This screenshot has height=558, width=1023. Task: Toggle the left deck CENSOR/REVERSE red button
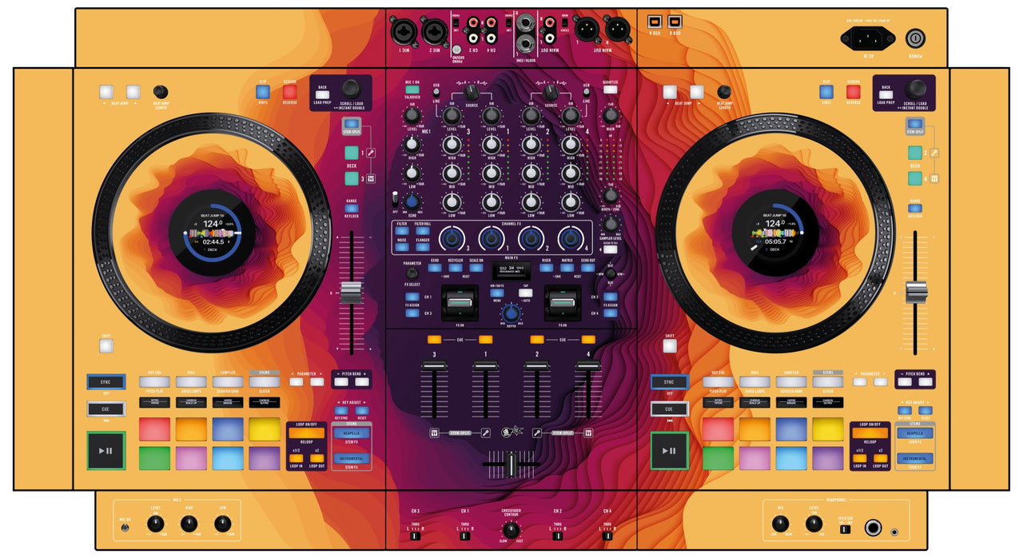[289, 92]
